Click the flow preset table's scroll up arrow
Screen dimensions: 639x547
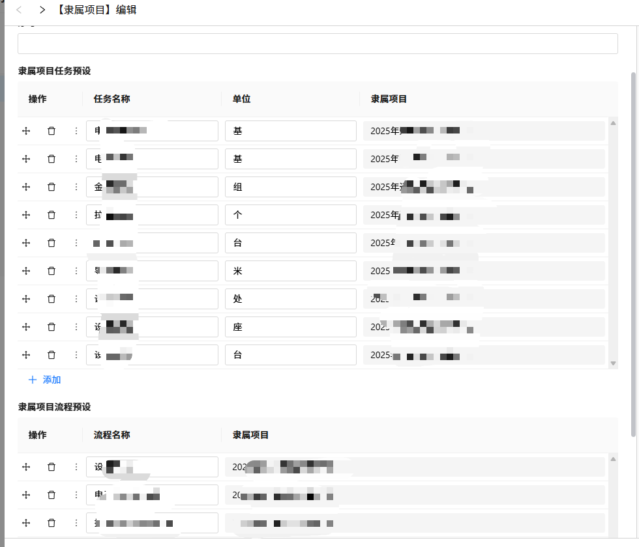tap(613, 458)
